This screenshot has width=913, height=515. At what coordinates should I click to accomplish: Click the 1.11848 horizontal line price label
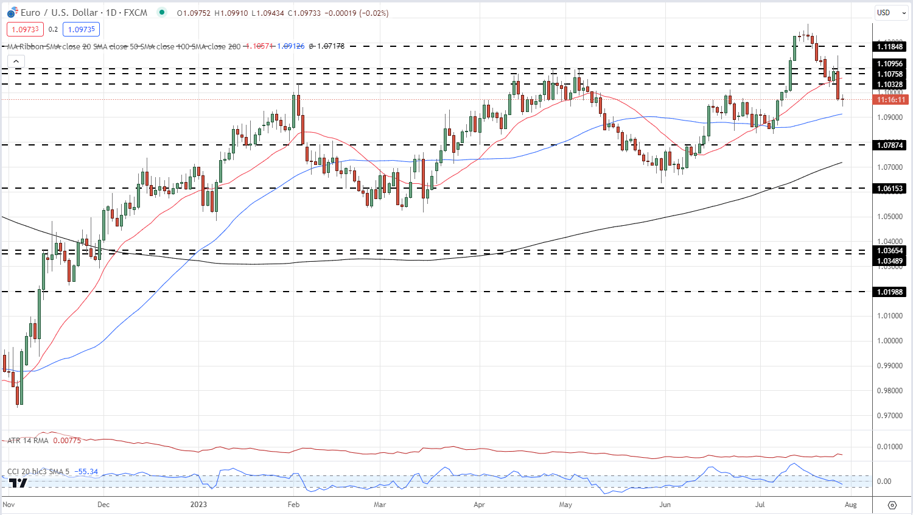point(890,47)
